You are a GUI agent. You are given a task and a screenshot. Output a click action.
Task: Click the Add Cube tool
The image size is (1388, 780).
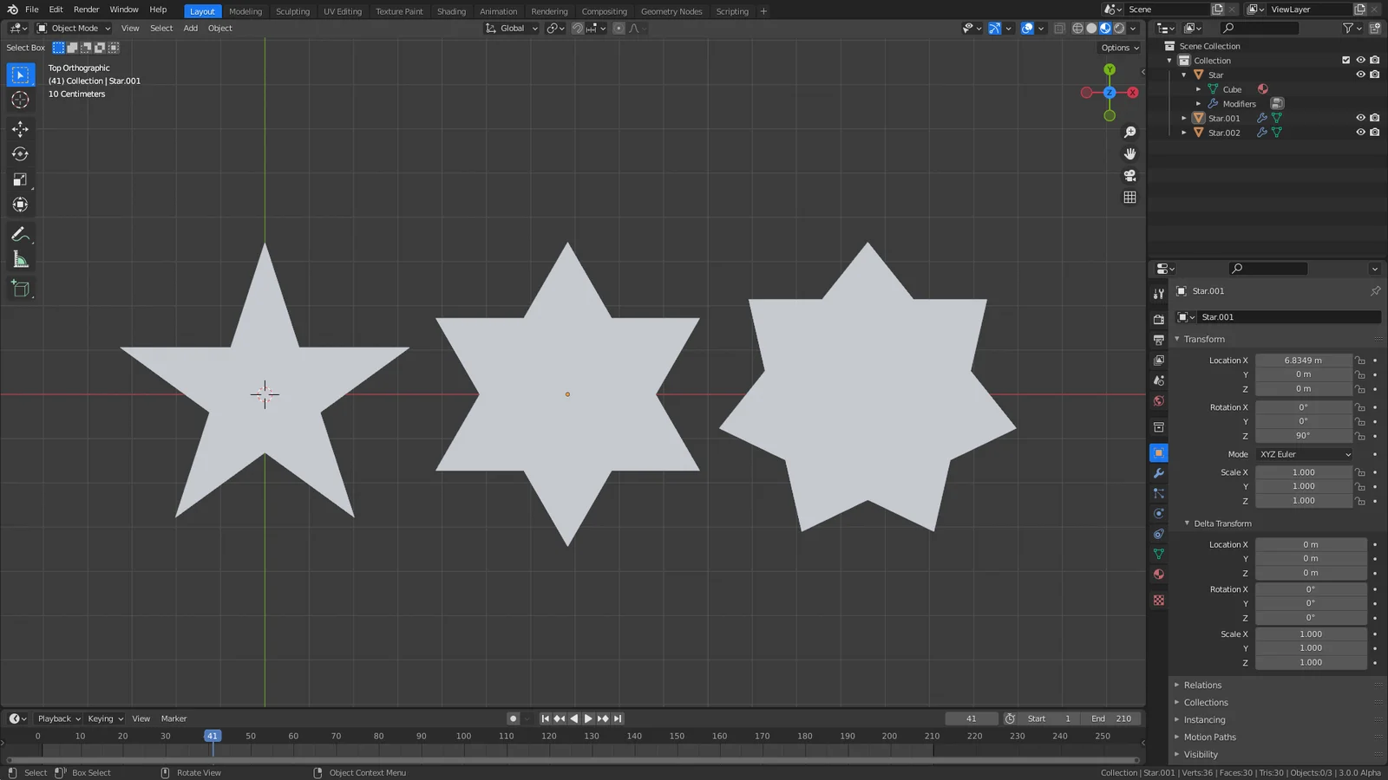click(20, 289)
